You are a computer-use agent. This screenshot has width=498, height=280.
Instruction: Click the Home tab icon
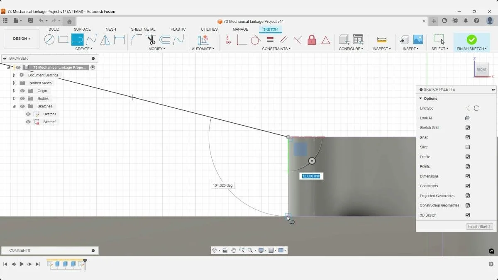pyautogui.click(x=69, y=22)
